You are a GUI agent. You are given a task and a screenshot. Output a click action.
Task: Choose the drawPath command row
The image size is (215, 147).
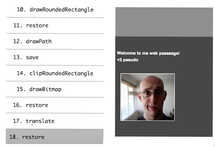tap(55, 41)
